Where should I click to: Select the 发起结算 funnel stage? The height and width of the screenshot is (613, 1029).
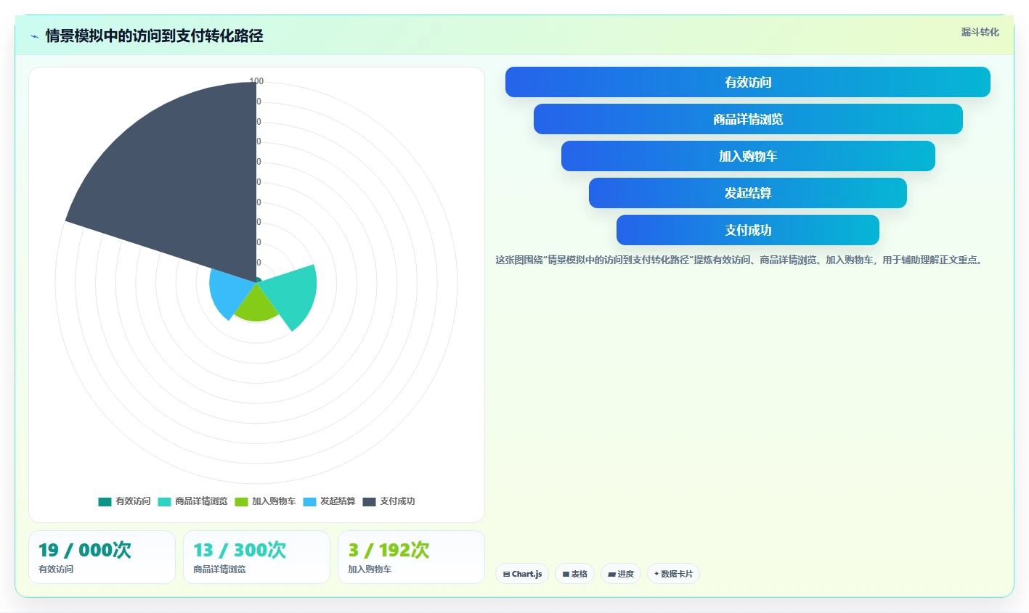[x=748, y=193]
